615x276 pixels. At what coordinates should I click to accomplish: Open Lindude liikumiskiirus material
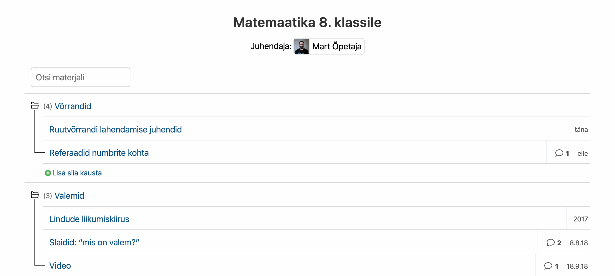tap(89, 219)
